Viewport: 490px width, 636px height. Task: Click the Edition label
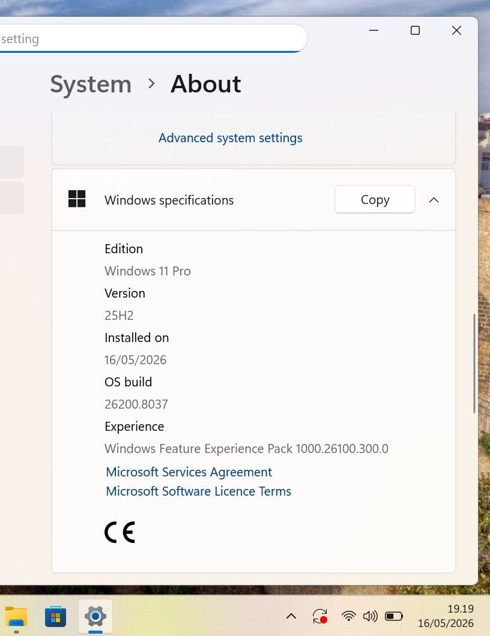[x=124, y=248]
